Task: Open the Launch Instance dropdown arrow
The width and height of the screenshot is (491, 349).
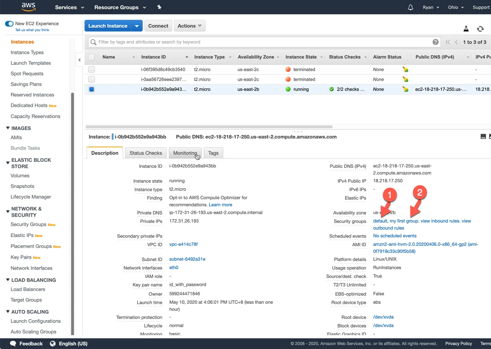Action: tap(137, 26)
